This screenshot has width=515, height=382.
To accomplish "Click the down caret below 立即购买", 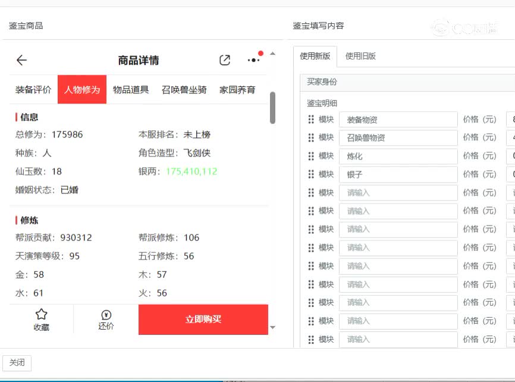I will (272, 327).
